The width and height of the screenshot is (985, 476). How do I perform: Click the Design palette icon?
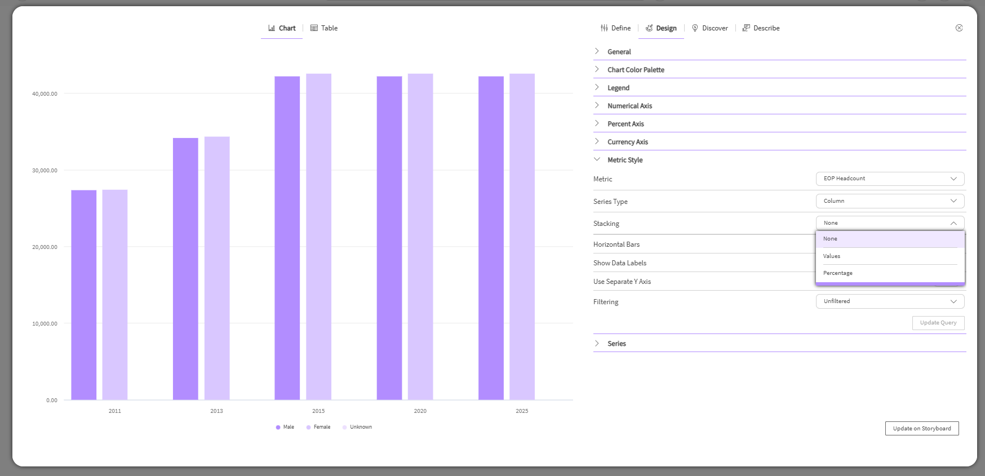point(649,28)
